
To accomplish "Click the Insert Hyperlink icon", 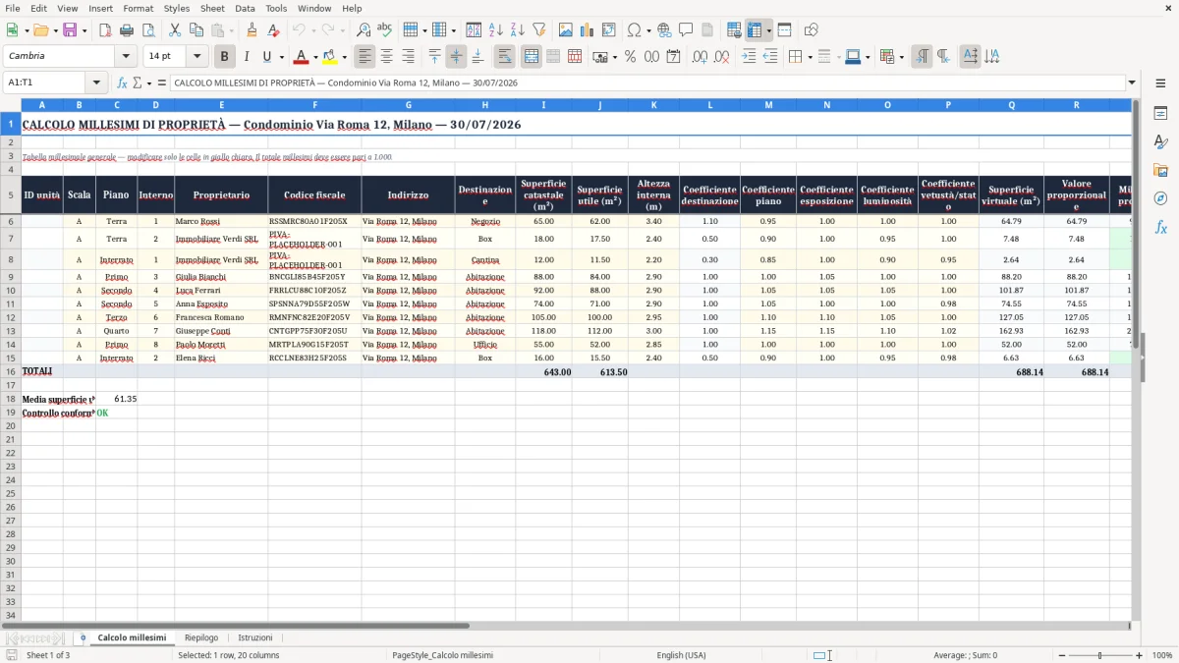I will coord(664,30).
